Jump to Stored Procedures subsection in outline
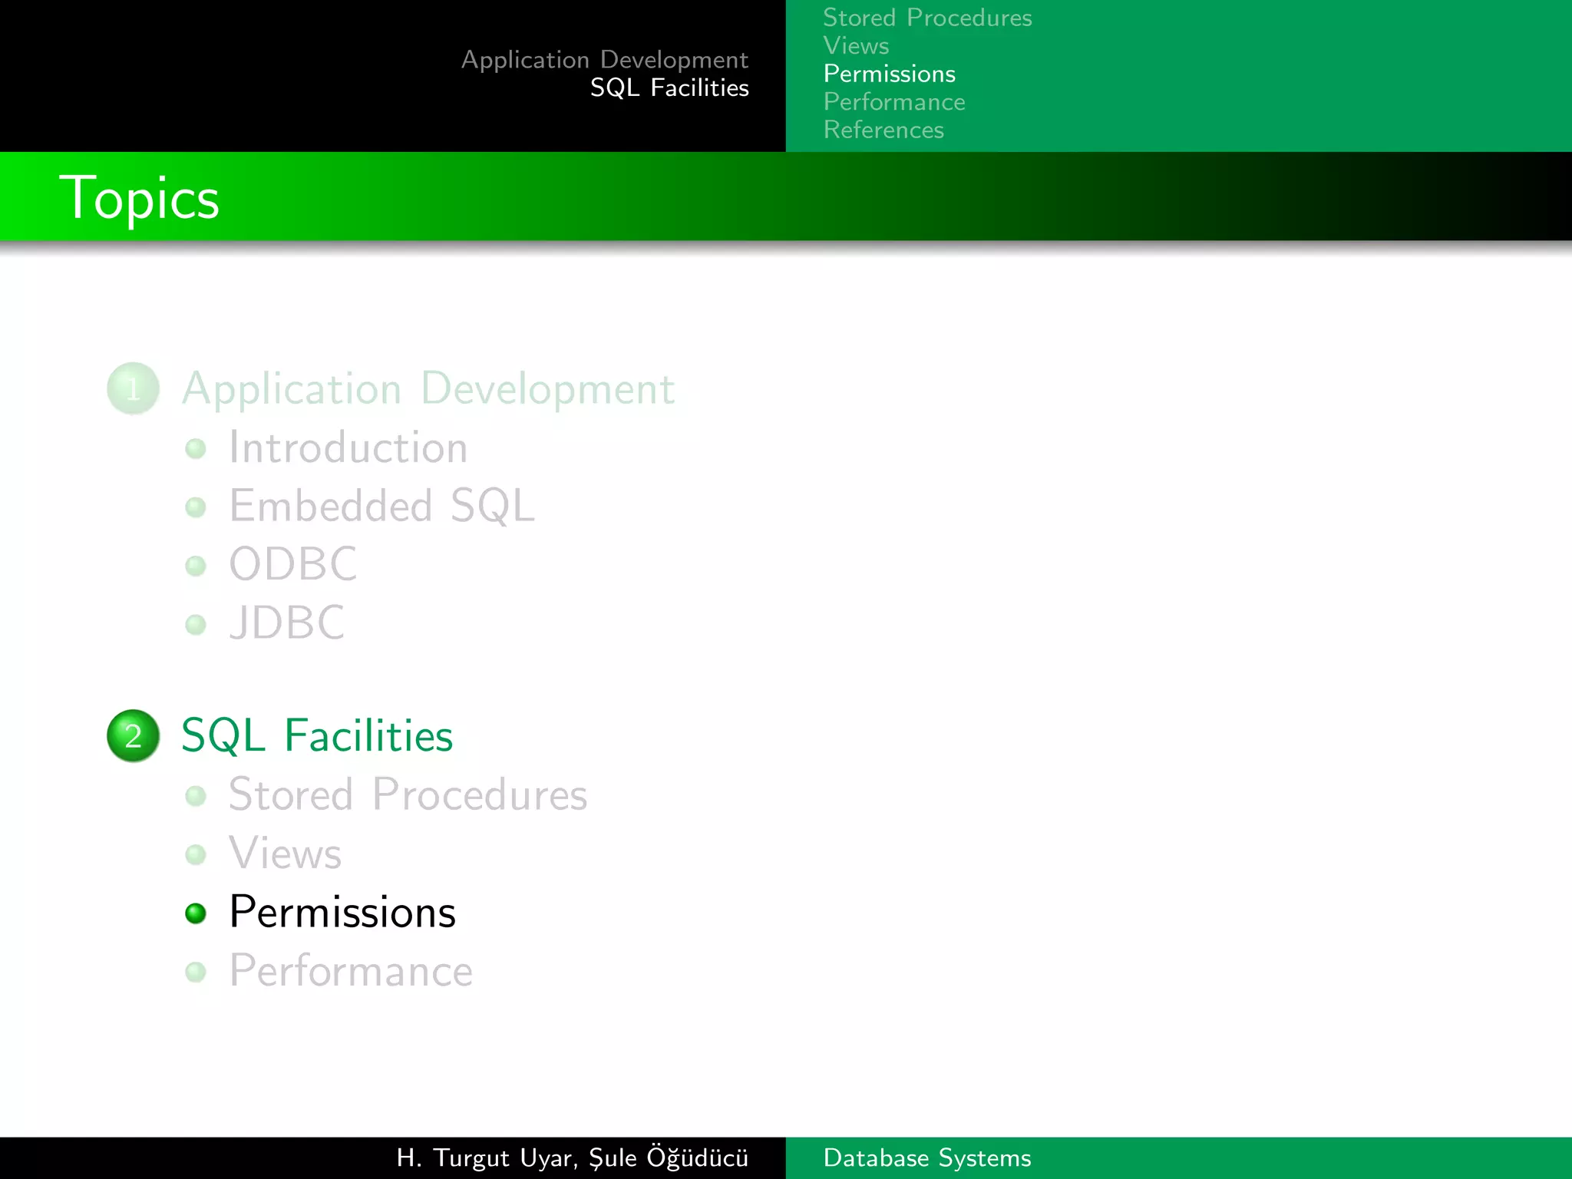 pyautogui.click(x=408, y=794)
